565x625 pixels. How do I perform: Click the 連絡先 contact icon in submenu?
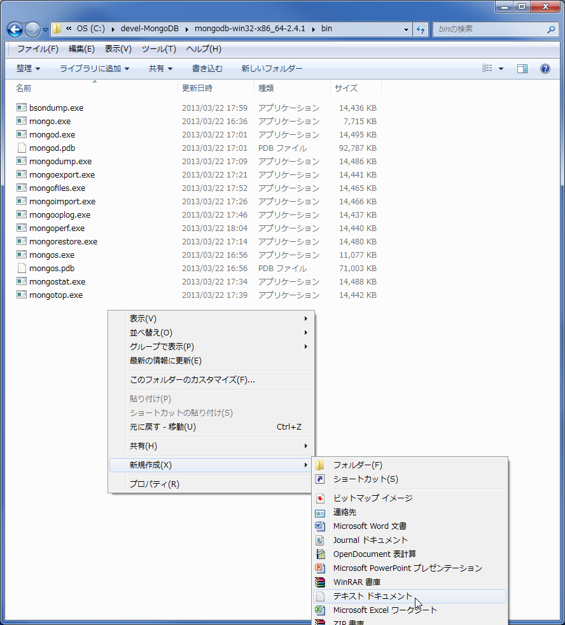320,512
